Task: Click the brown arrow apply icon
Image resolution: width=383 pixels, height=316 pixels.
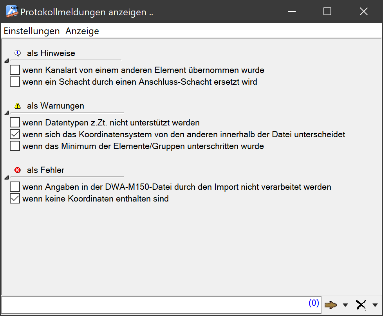Action: click(331, 305)
